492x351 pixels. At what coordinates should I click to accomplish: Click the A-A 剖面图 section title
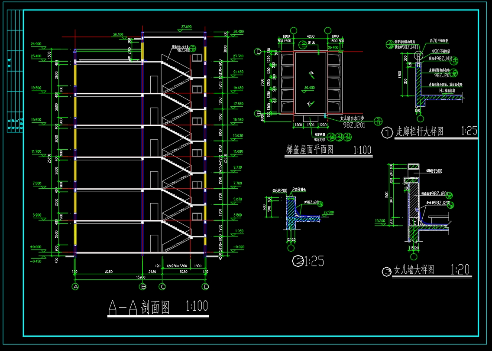coord(139,307)
